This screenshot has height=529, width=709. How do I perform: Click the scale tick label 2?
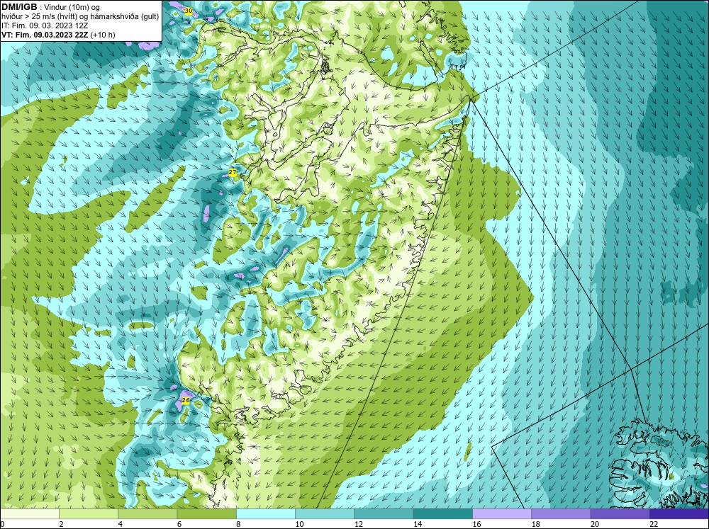click(x=61, y=524)
